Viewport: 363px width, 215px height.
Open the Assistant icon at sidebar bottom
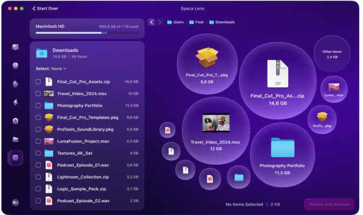[16, 203]
